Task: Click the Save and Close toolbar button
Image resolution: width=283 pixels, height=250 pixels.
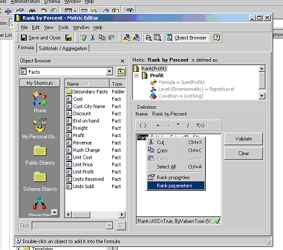Action: tap(40, 38)
